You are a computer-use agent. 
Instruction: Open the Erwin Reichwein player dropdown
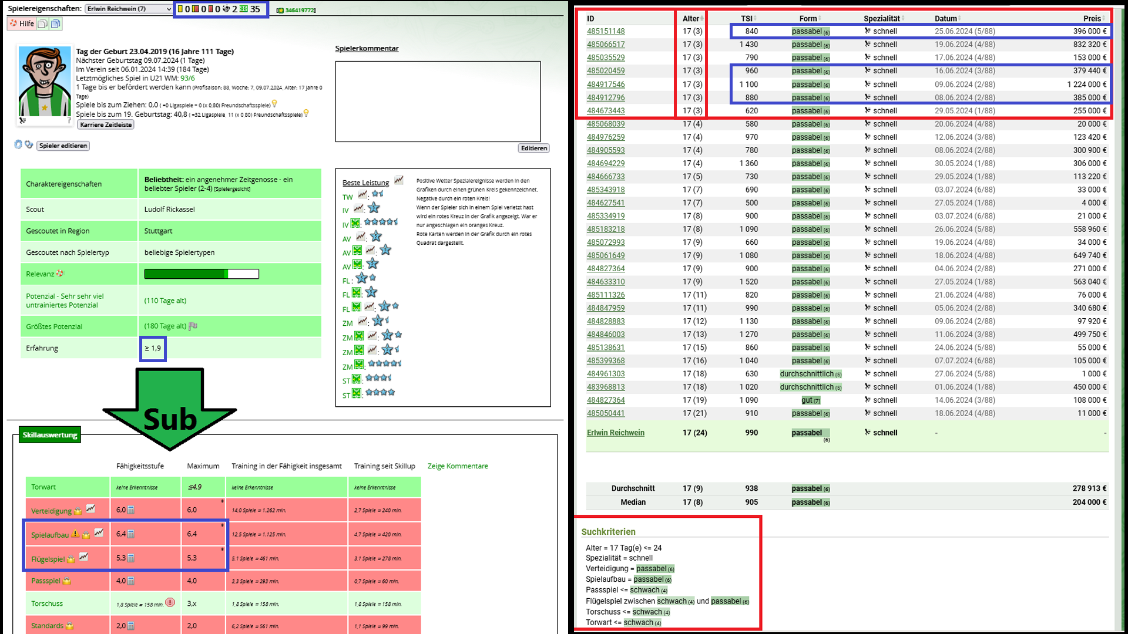129,9
